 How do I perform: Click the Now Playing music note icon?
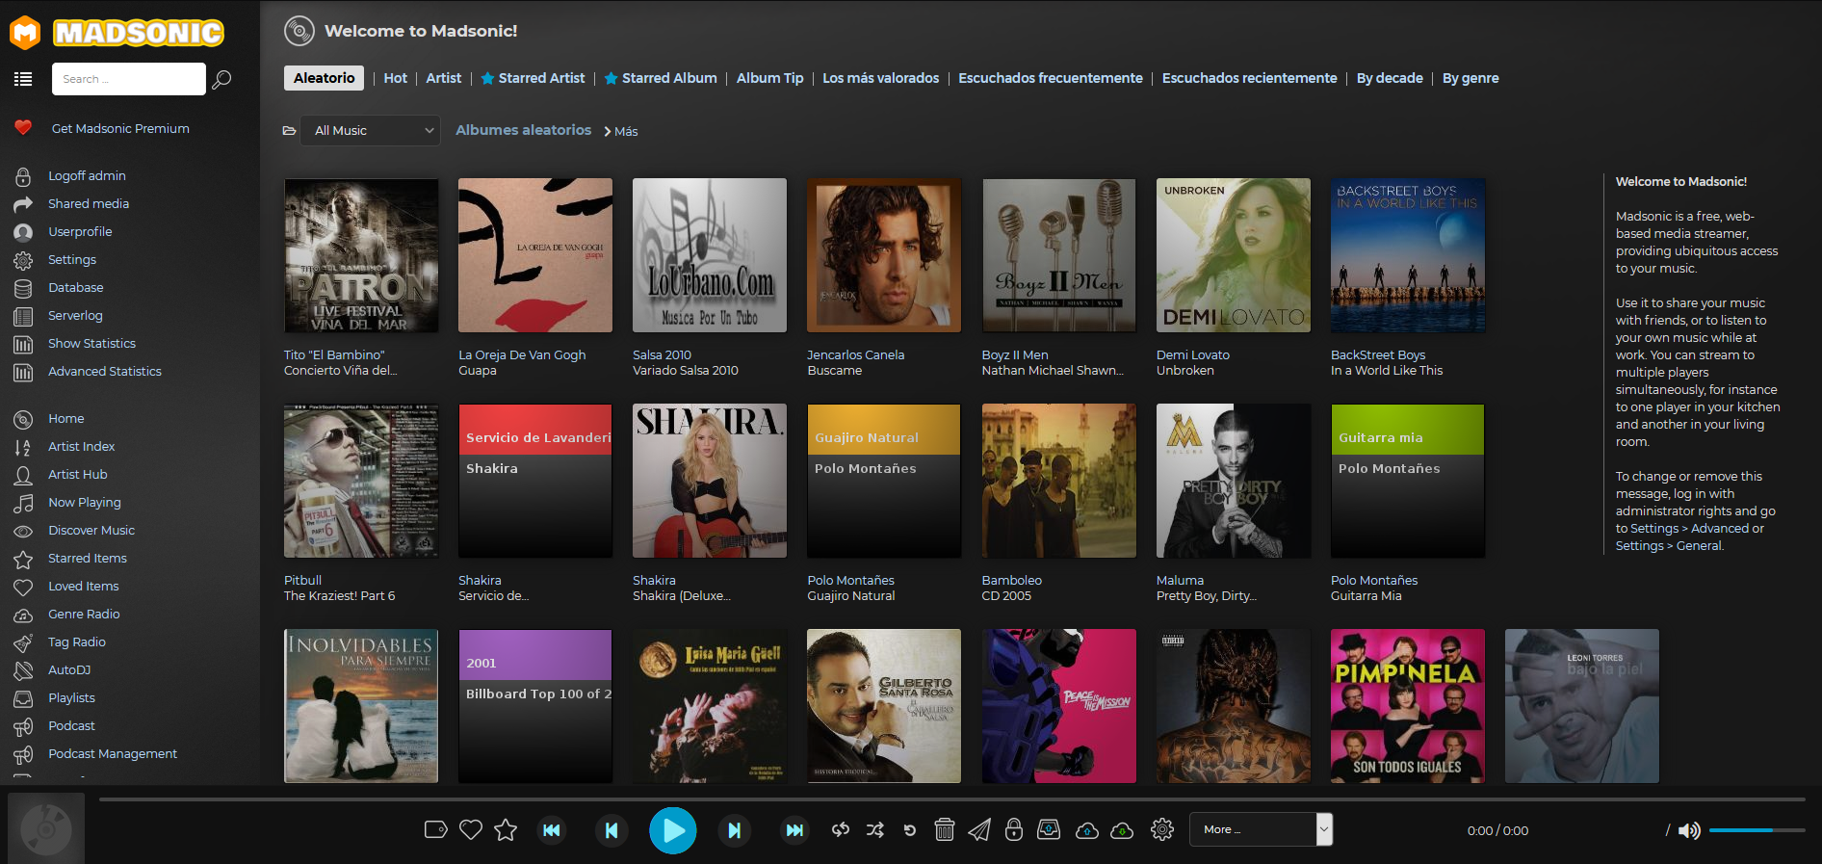click(23, 503)
